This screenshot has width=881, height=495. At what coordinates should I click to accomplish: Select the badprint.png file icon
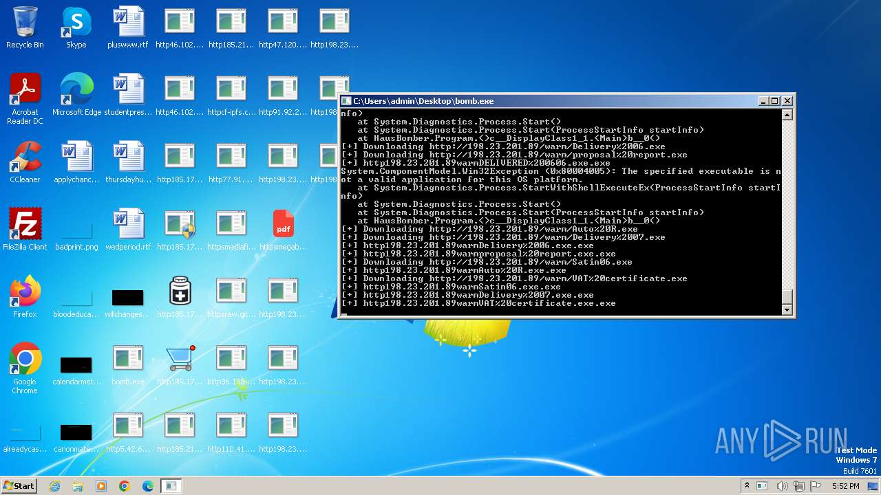click(x=76, y=230)
